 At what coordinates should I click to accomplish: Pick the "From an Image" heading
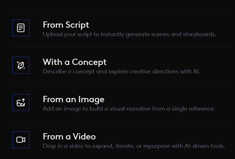click(73, 99)
